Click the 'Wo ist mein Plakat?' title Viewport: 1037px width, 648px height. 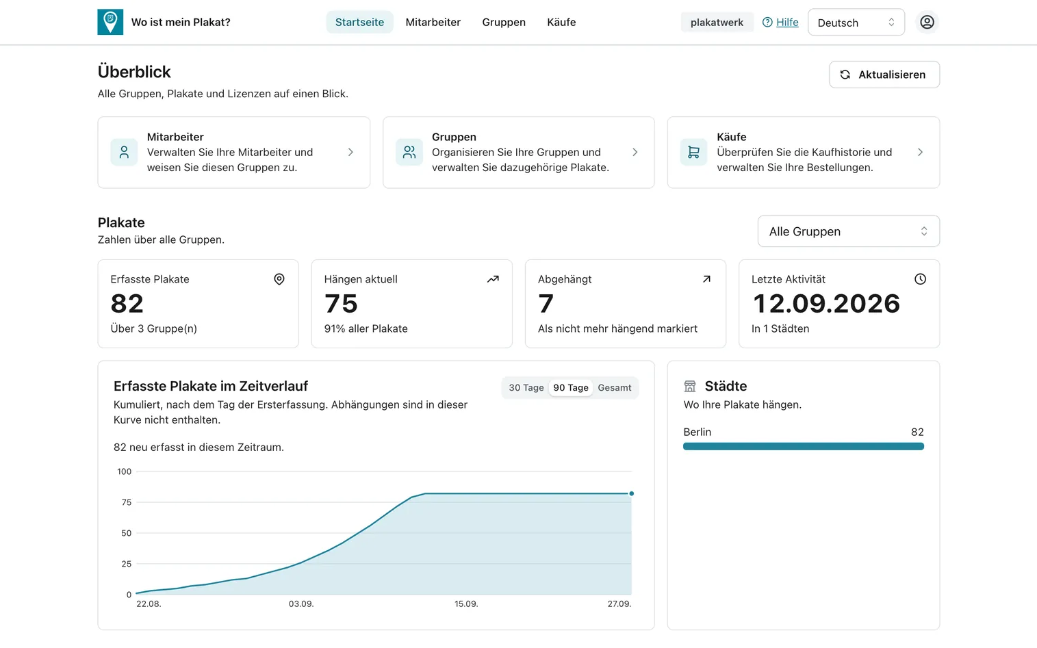coord(181,22)
